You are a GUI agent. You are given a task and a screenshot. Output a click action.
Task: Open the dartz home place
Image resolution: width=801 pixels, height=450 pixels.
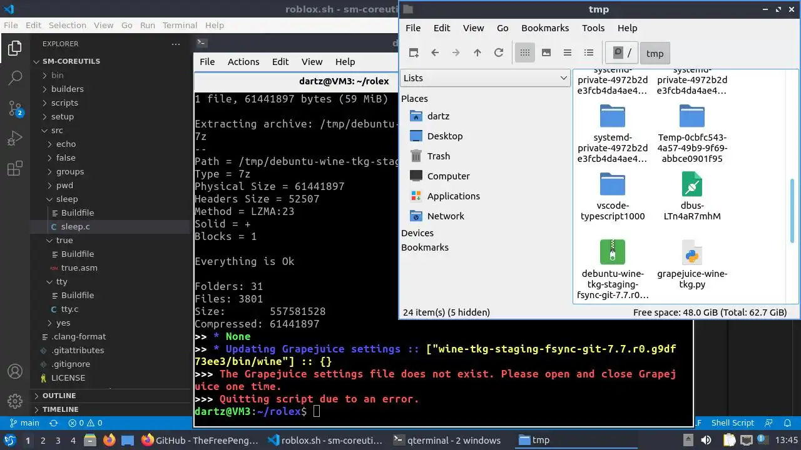coord(438,116)
